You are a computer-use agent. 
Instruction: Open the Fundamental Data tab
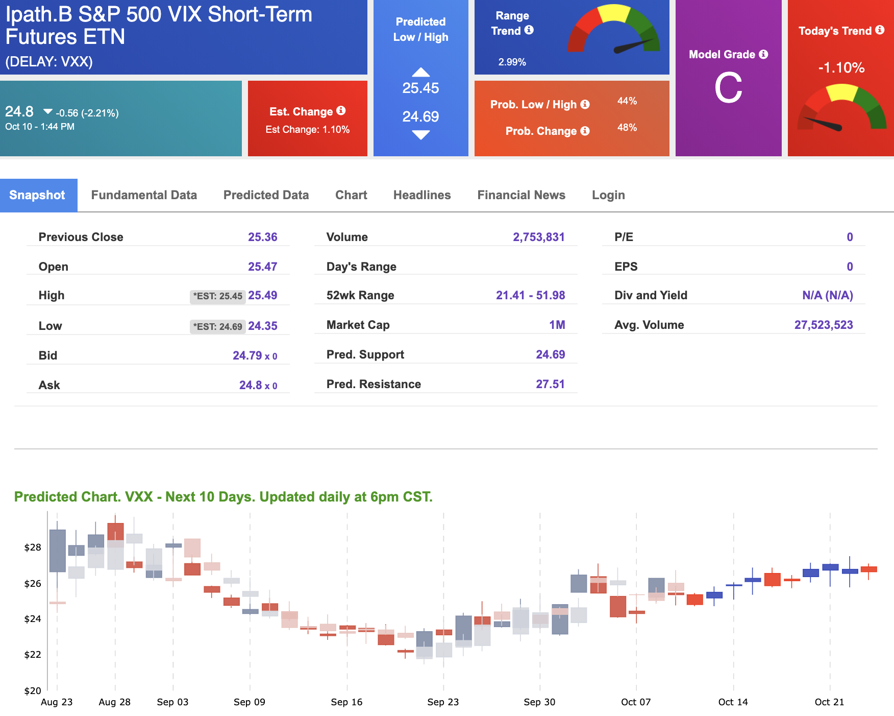pyautogui.click(x=144, y=195)
